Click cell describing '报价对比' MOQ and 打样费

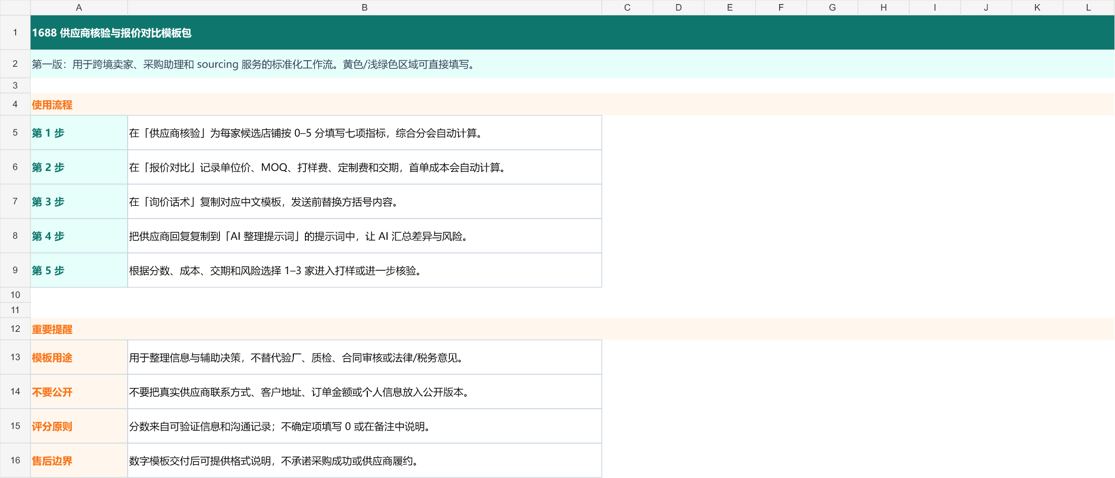coord(365,167)
